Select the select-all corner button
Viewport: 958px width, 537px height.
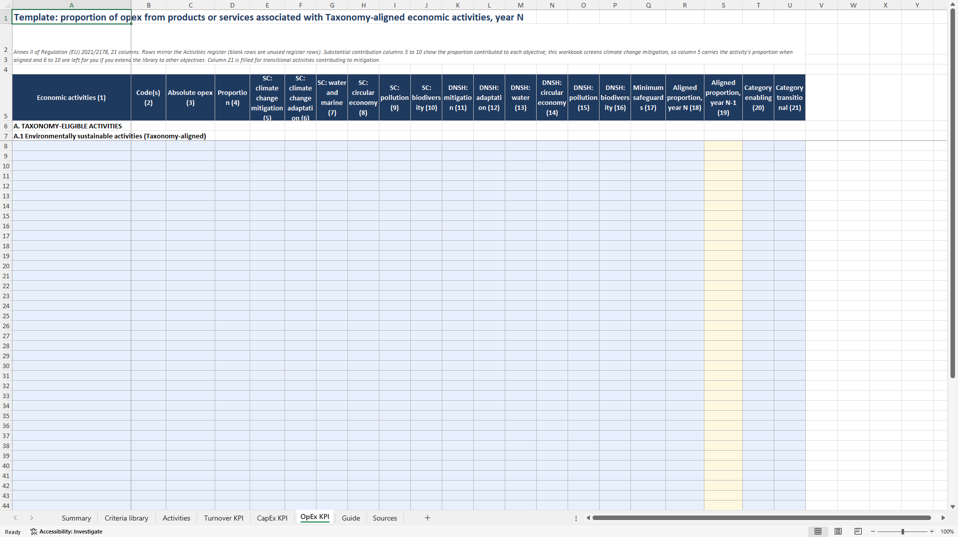click(x=6, y=5)
